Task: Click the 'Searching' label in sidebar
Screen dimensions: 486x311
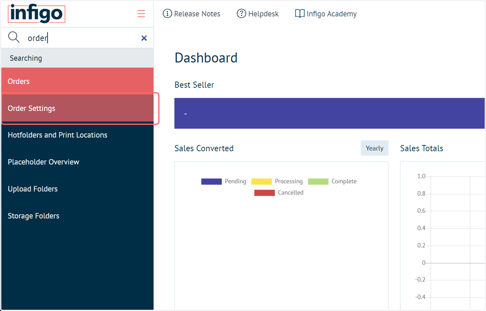Action: tap(26, 58)
